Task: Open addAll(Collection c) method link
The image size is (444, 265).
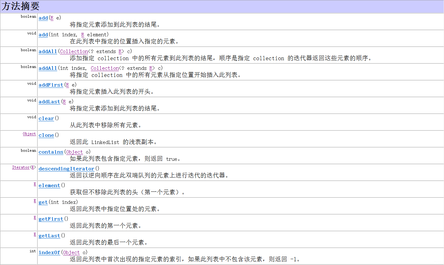Action: (x=48, y=52)
